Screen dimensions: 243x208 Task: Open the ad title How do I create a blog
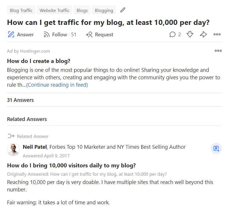(x=39, y=61)
